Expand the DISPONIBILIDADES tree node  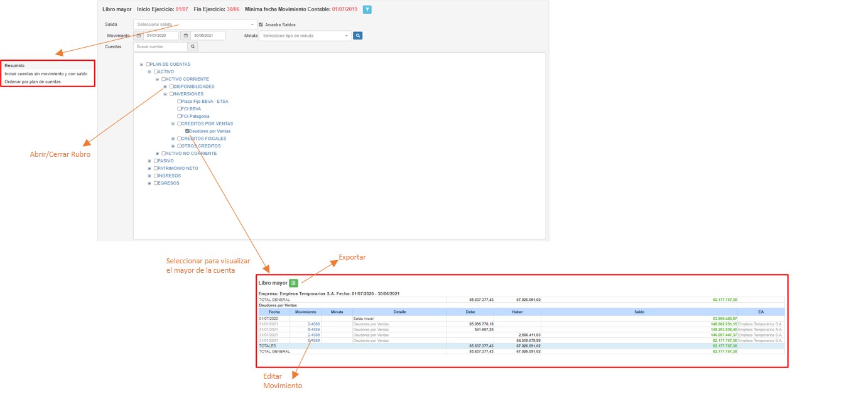(165, 87)
